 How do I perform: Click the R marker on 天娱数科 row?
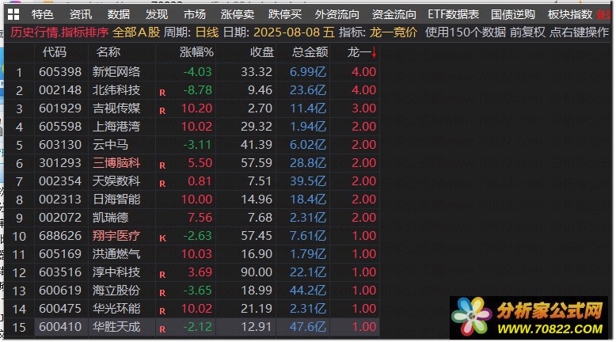click(x=162, y=184)
